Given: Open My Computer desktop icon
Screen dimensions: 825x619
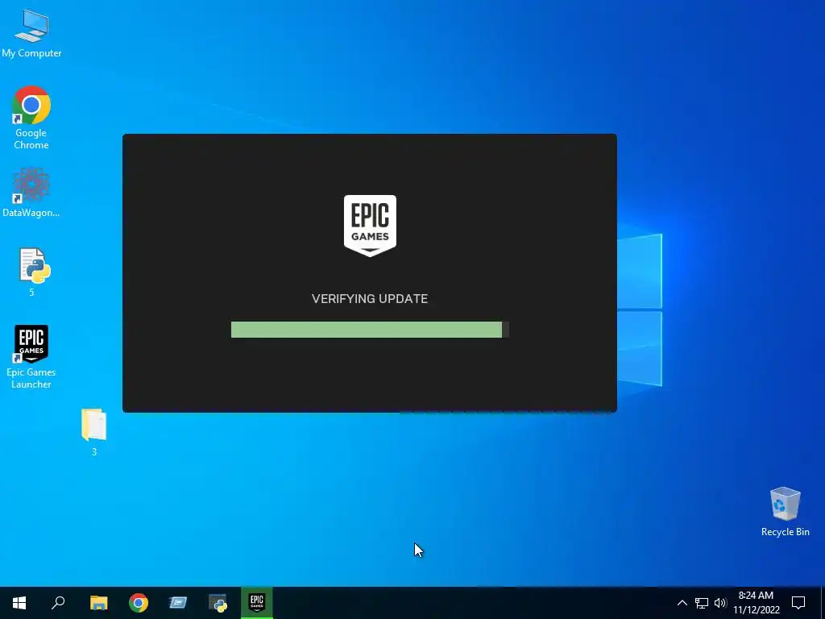Looking at the screenshot, I should [x=31, y=34].
